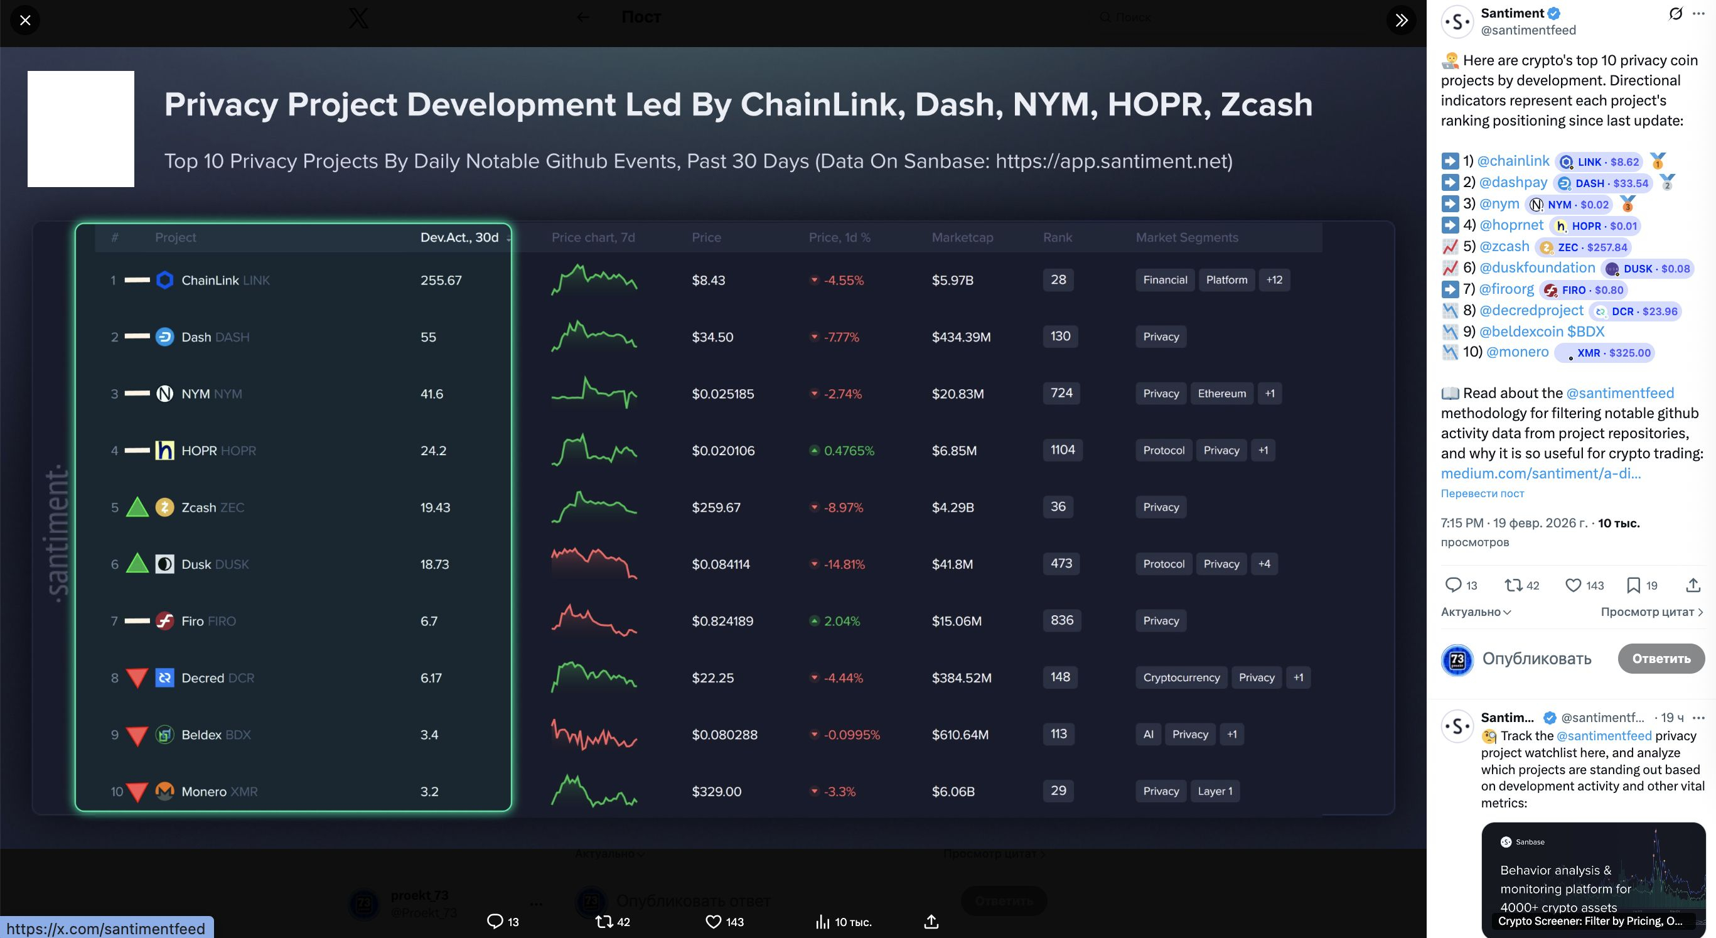Screen dimensions: 1716x938
Task: Open the medium.com/santiment article link
Action: pos(1540,473)
